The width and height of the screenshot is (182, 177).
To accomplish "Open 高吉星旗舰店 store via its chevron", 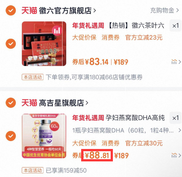I will click(x=87, y=103).
